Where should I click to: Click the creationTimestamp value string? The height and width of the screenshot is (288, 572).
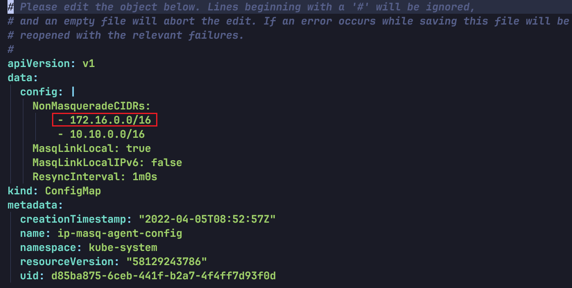207,219
